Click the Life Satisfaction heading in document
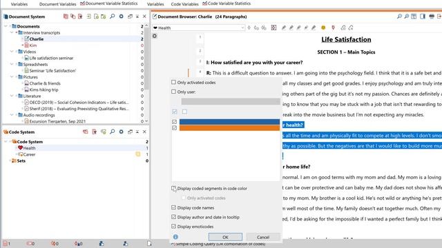The image size is (442, 248). click(x=346, y=40)
